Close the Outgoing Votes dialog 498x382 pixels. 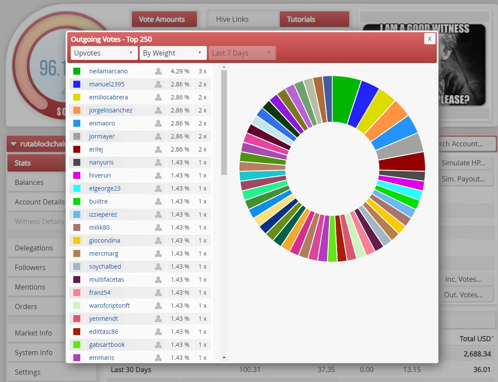coord(429,39)
